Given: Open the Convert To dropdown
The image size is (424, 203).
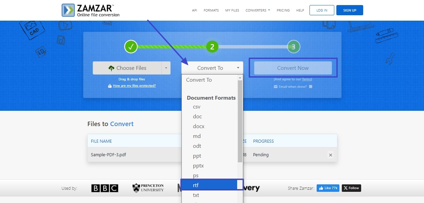Looking at the screenshot, I should point(211,68).
